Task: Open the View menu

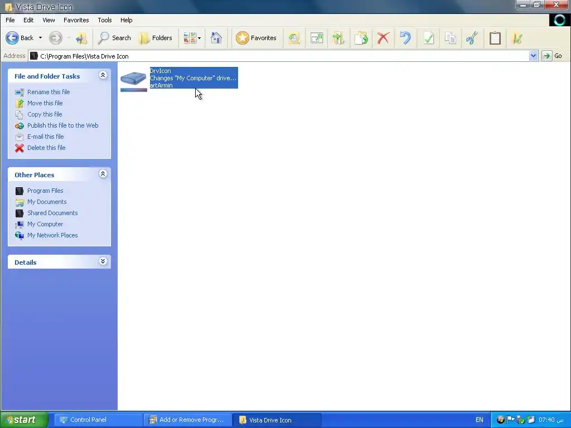Action: (49, 20)
